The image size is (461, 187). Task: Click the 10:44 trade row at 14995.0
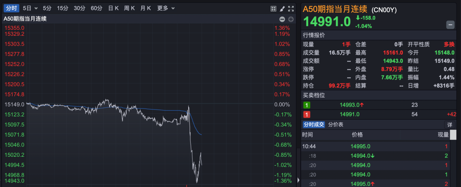[x=376, y=146]
